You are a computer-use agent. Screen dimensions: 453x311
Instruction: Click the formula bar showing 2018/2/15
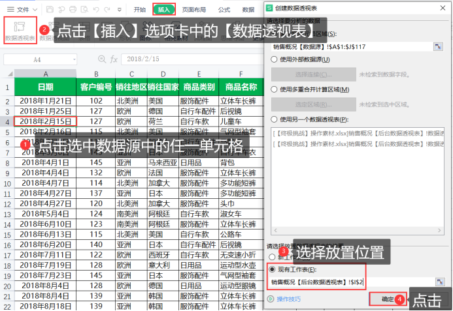[x=192, y=59]
